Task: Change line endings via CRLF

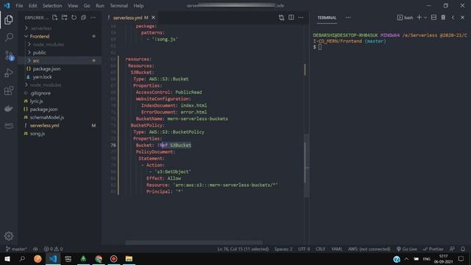Action: pyautogui.click(x=320, y=249)
